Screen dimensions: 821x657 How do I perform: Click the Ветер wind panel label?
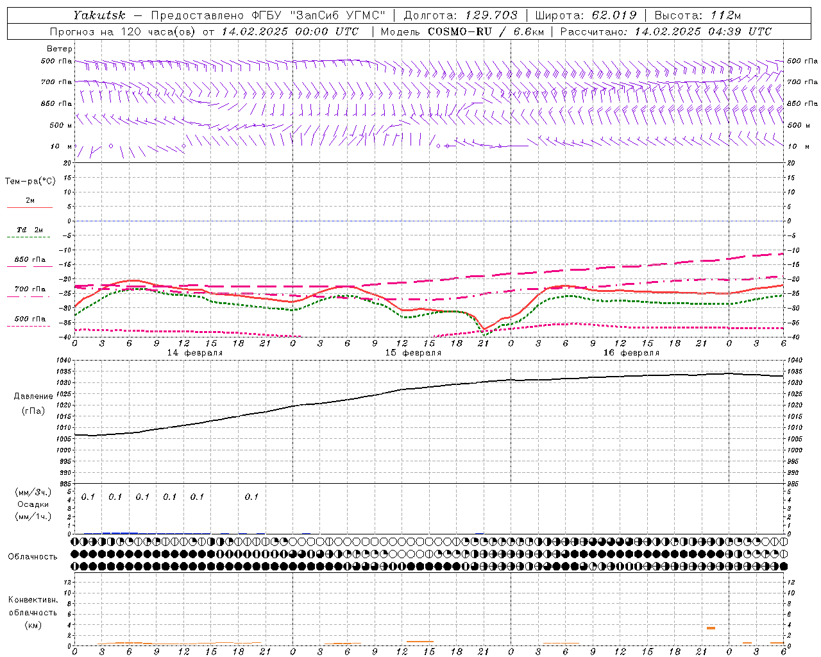(x=60, y=49)
